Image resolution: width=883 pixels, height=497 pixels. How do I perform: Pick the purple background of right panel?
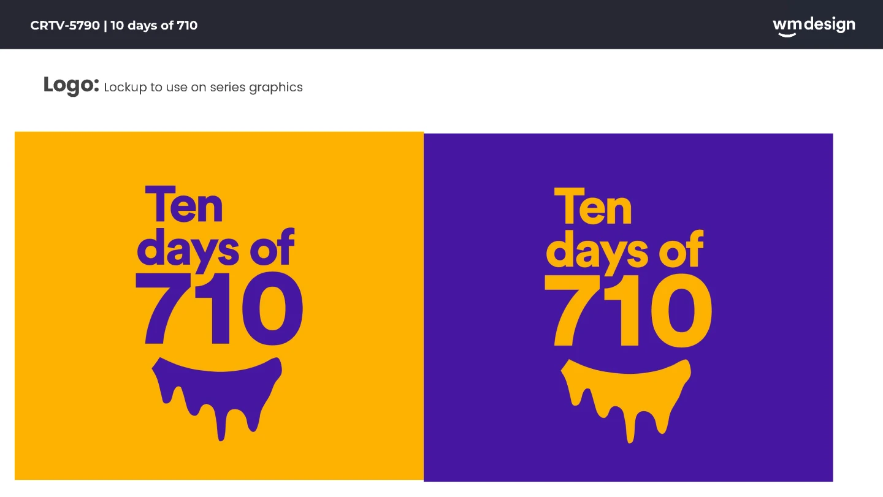[779, 306]
